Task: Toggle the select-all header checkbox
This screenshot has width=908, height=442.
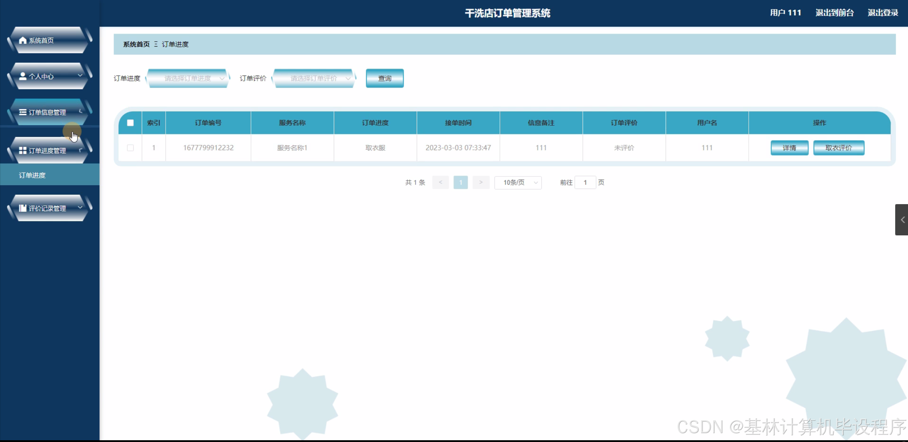Action: [x=130, y=123]
